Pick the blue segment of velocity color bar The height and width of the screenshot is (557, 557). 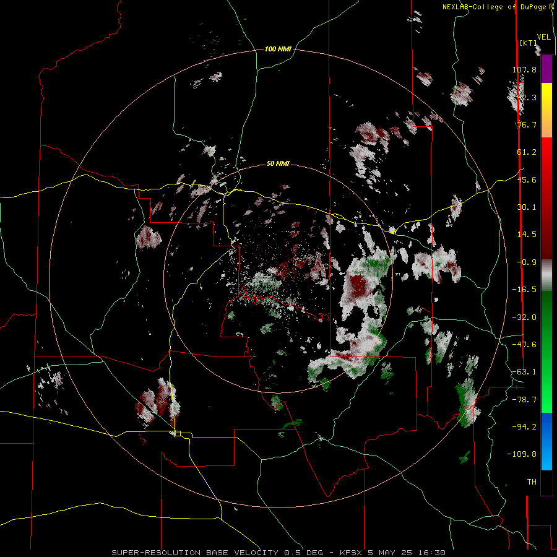(546, 441)
